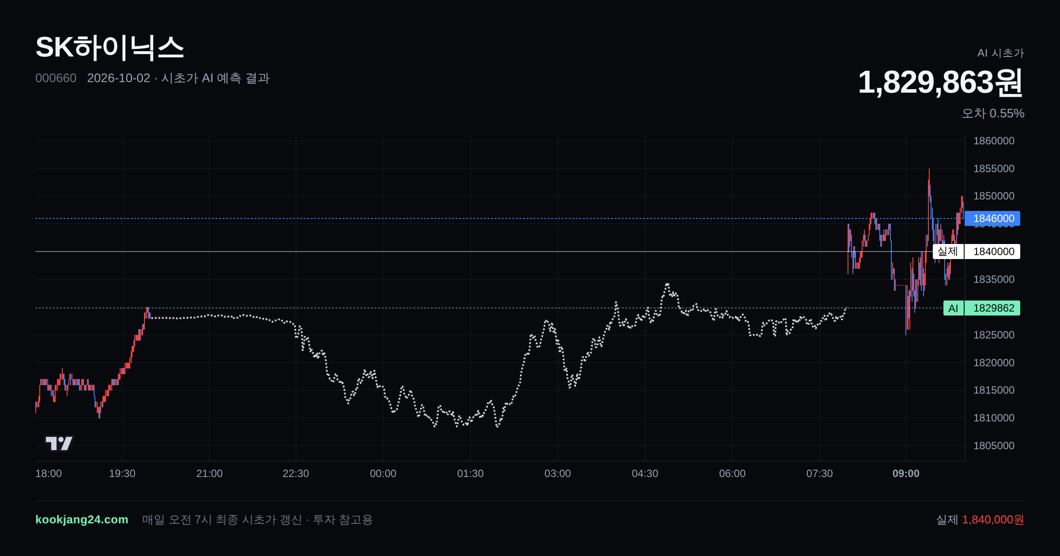Select the 실제 tag on price axis
Image resolution: width=1060 pixels, height=556 pixels.
click(x=948, y=252)
